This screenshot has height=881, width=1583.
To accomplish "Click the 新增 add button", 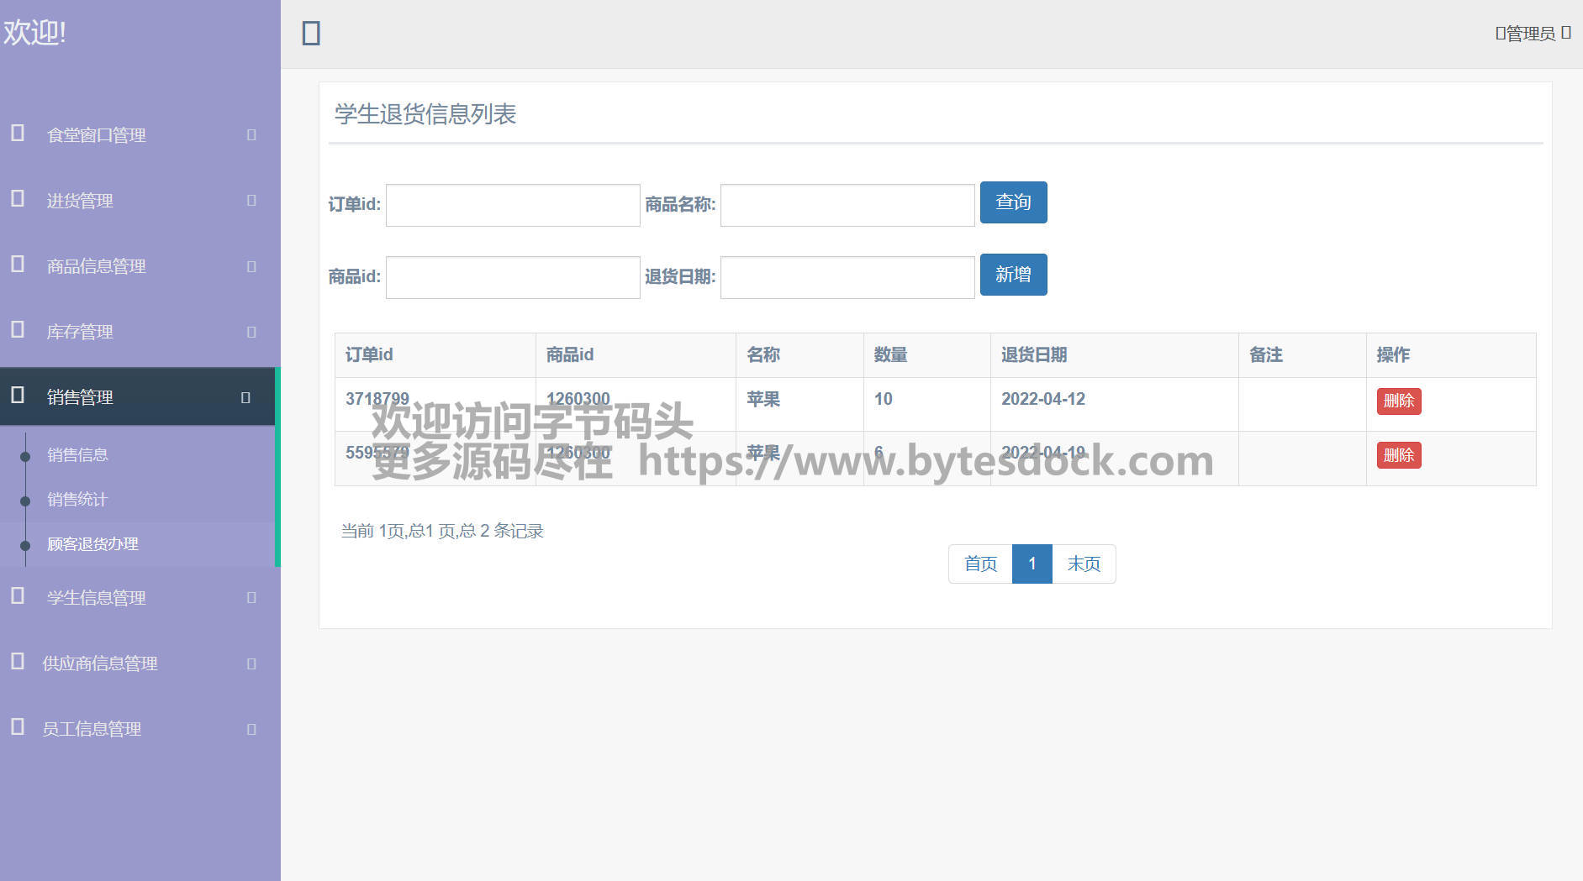I will [1013, 275].
